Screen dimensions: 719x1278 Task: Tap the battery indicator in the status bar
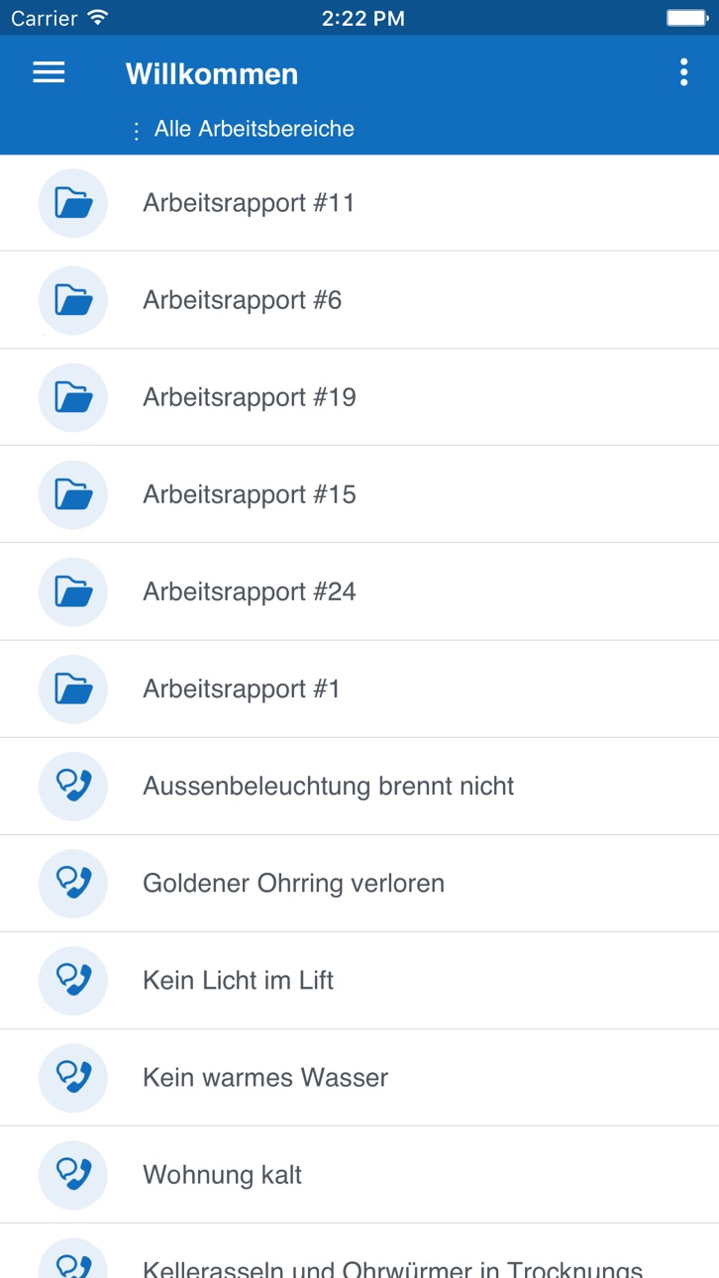(x=686, y=18)
